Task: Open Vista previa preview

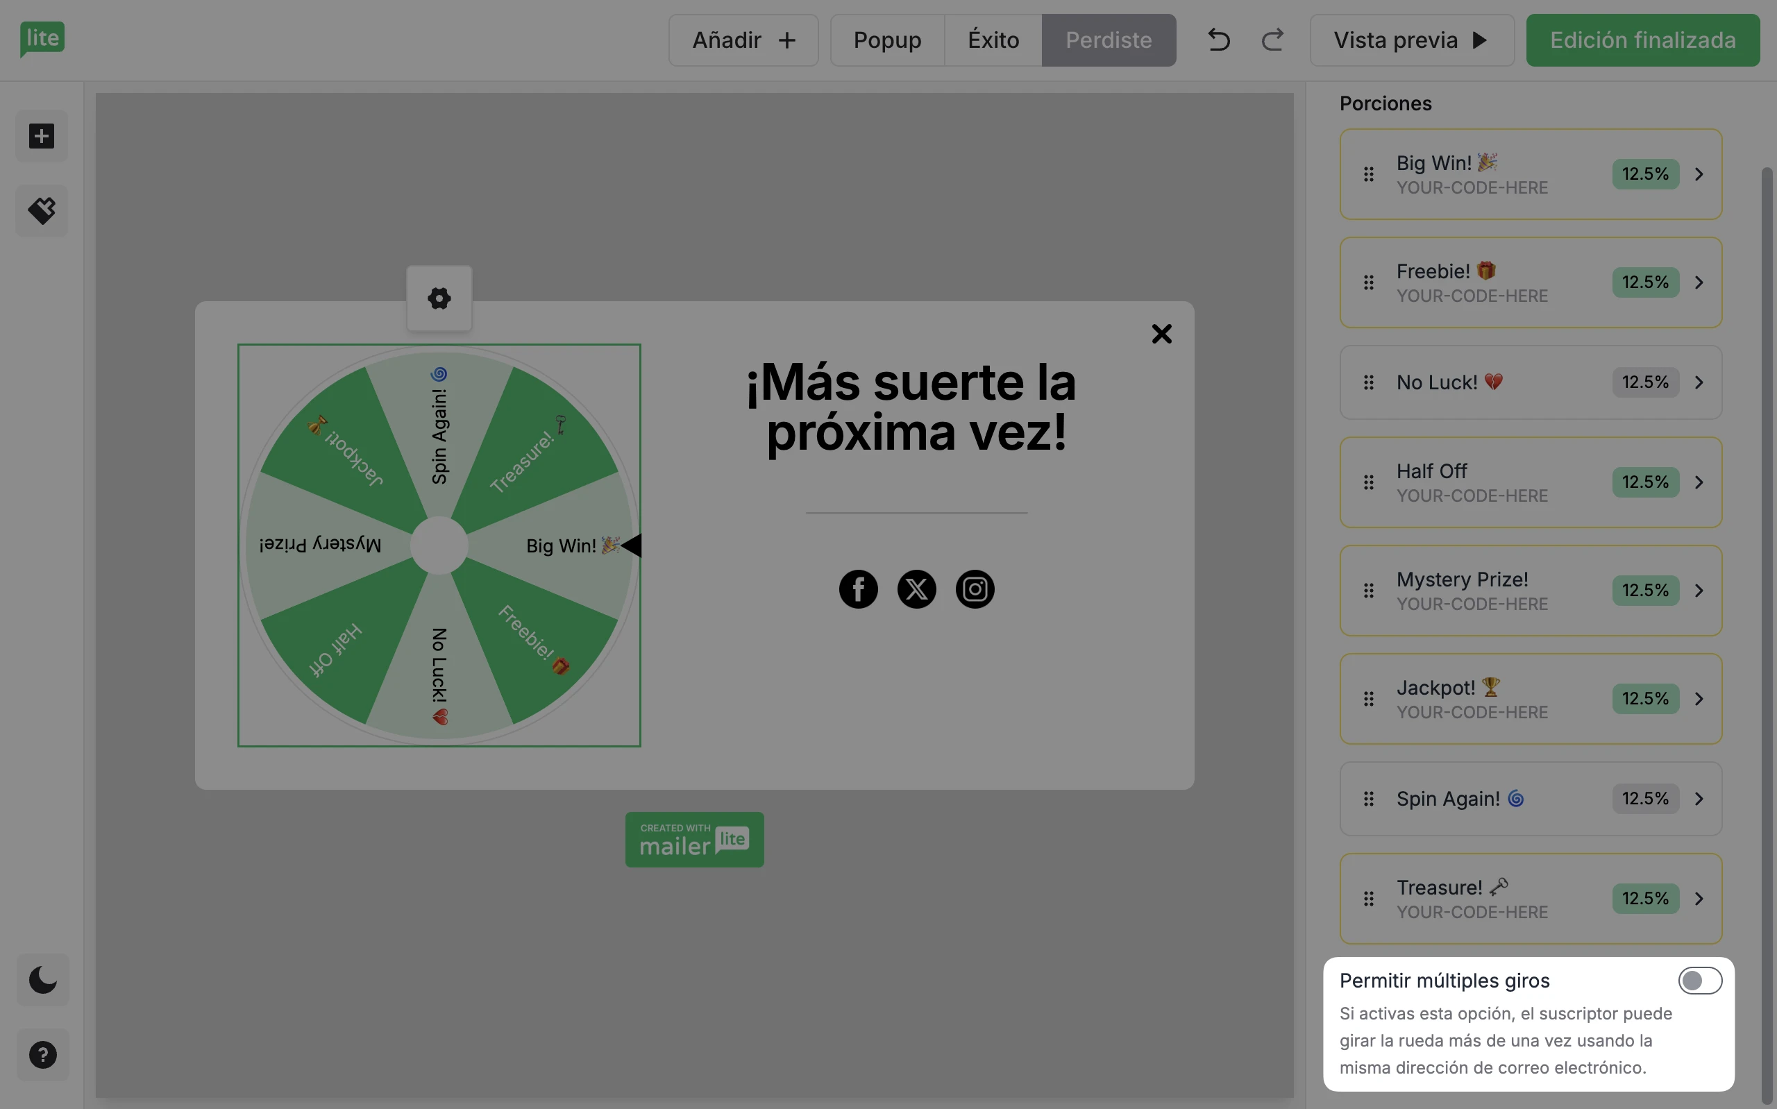Action: 1411,40
